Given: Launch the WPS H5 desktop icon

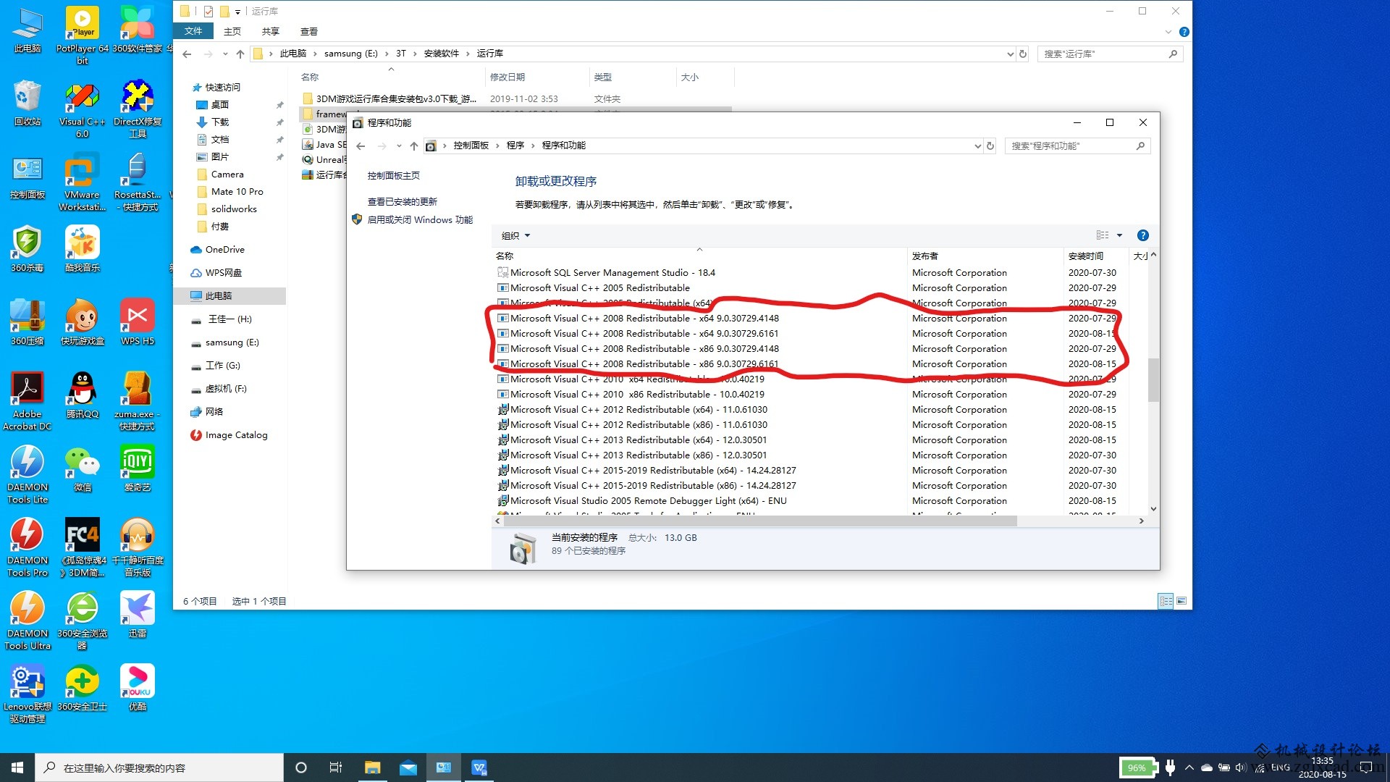Looking at the screenshot, I should (x=138, y=322).
